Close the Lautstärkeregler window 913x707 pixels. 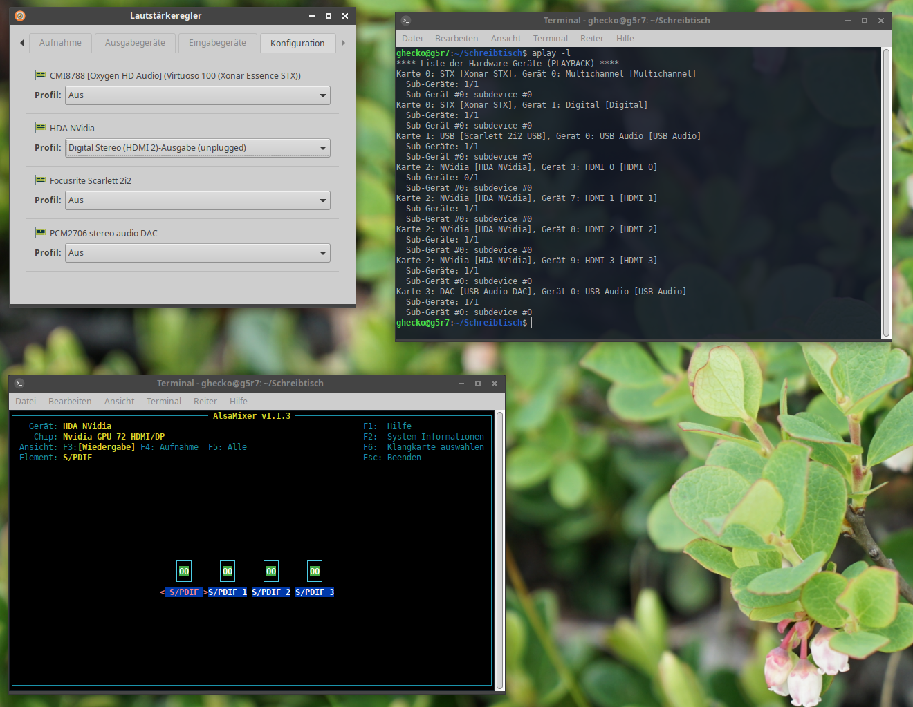tap(345, 16)
